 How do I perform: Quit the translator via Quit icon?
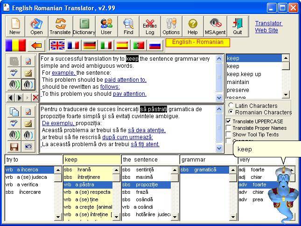click(x=238, y=27)
